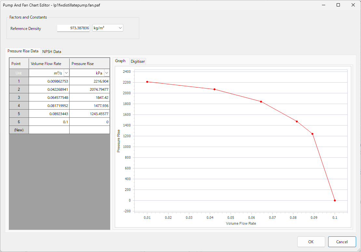361x252 pixels.
Task: Click the graph point at flow rate 0.1
Action: pos(335,201)
